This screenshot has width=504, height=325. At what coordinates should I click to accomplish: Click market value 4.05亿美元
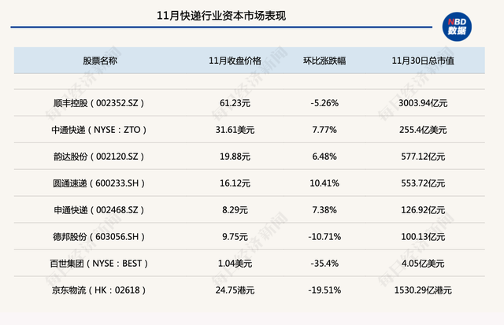pos(423,264)
